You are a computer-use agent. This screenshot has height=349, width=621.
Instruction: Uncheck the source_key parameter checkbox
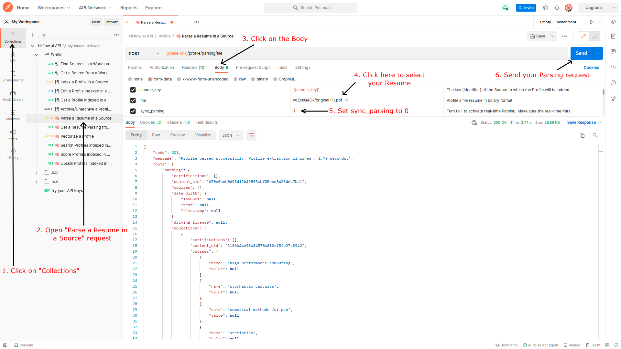tap(133, 90)
